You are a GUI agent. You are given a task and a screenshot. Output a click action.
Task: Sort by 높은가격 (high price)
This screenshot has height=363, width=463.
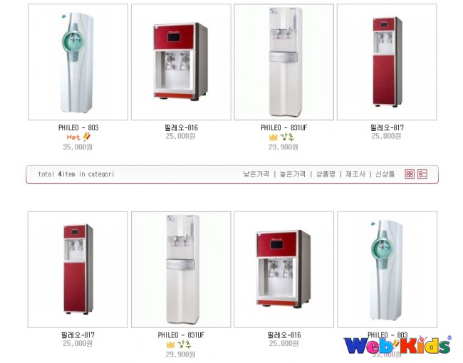click(x=293, y=174)
